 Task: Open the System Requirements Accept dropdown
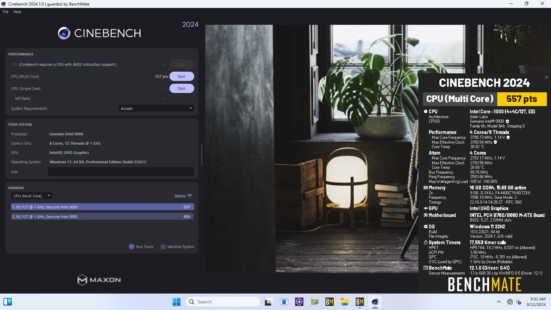coord(156,108)
